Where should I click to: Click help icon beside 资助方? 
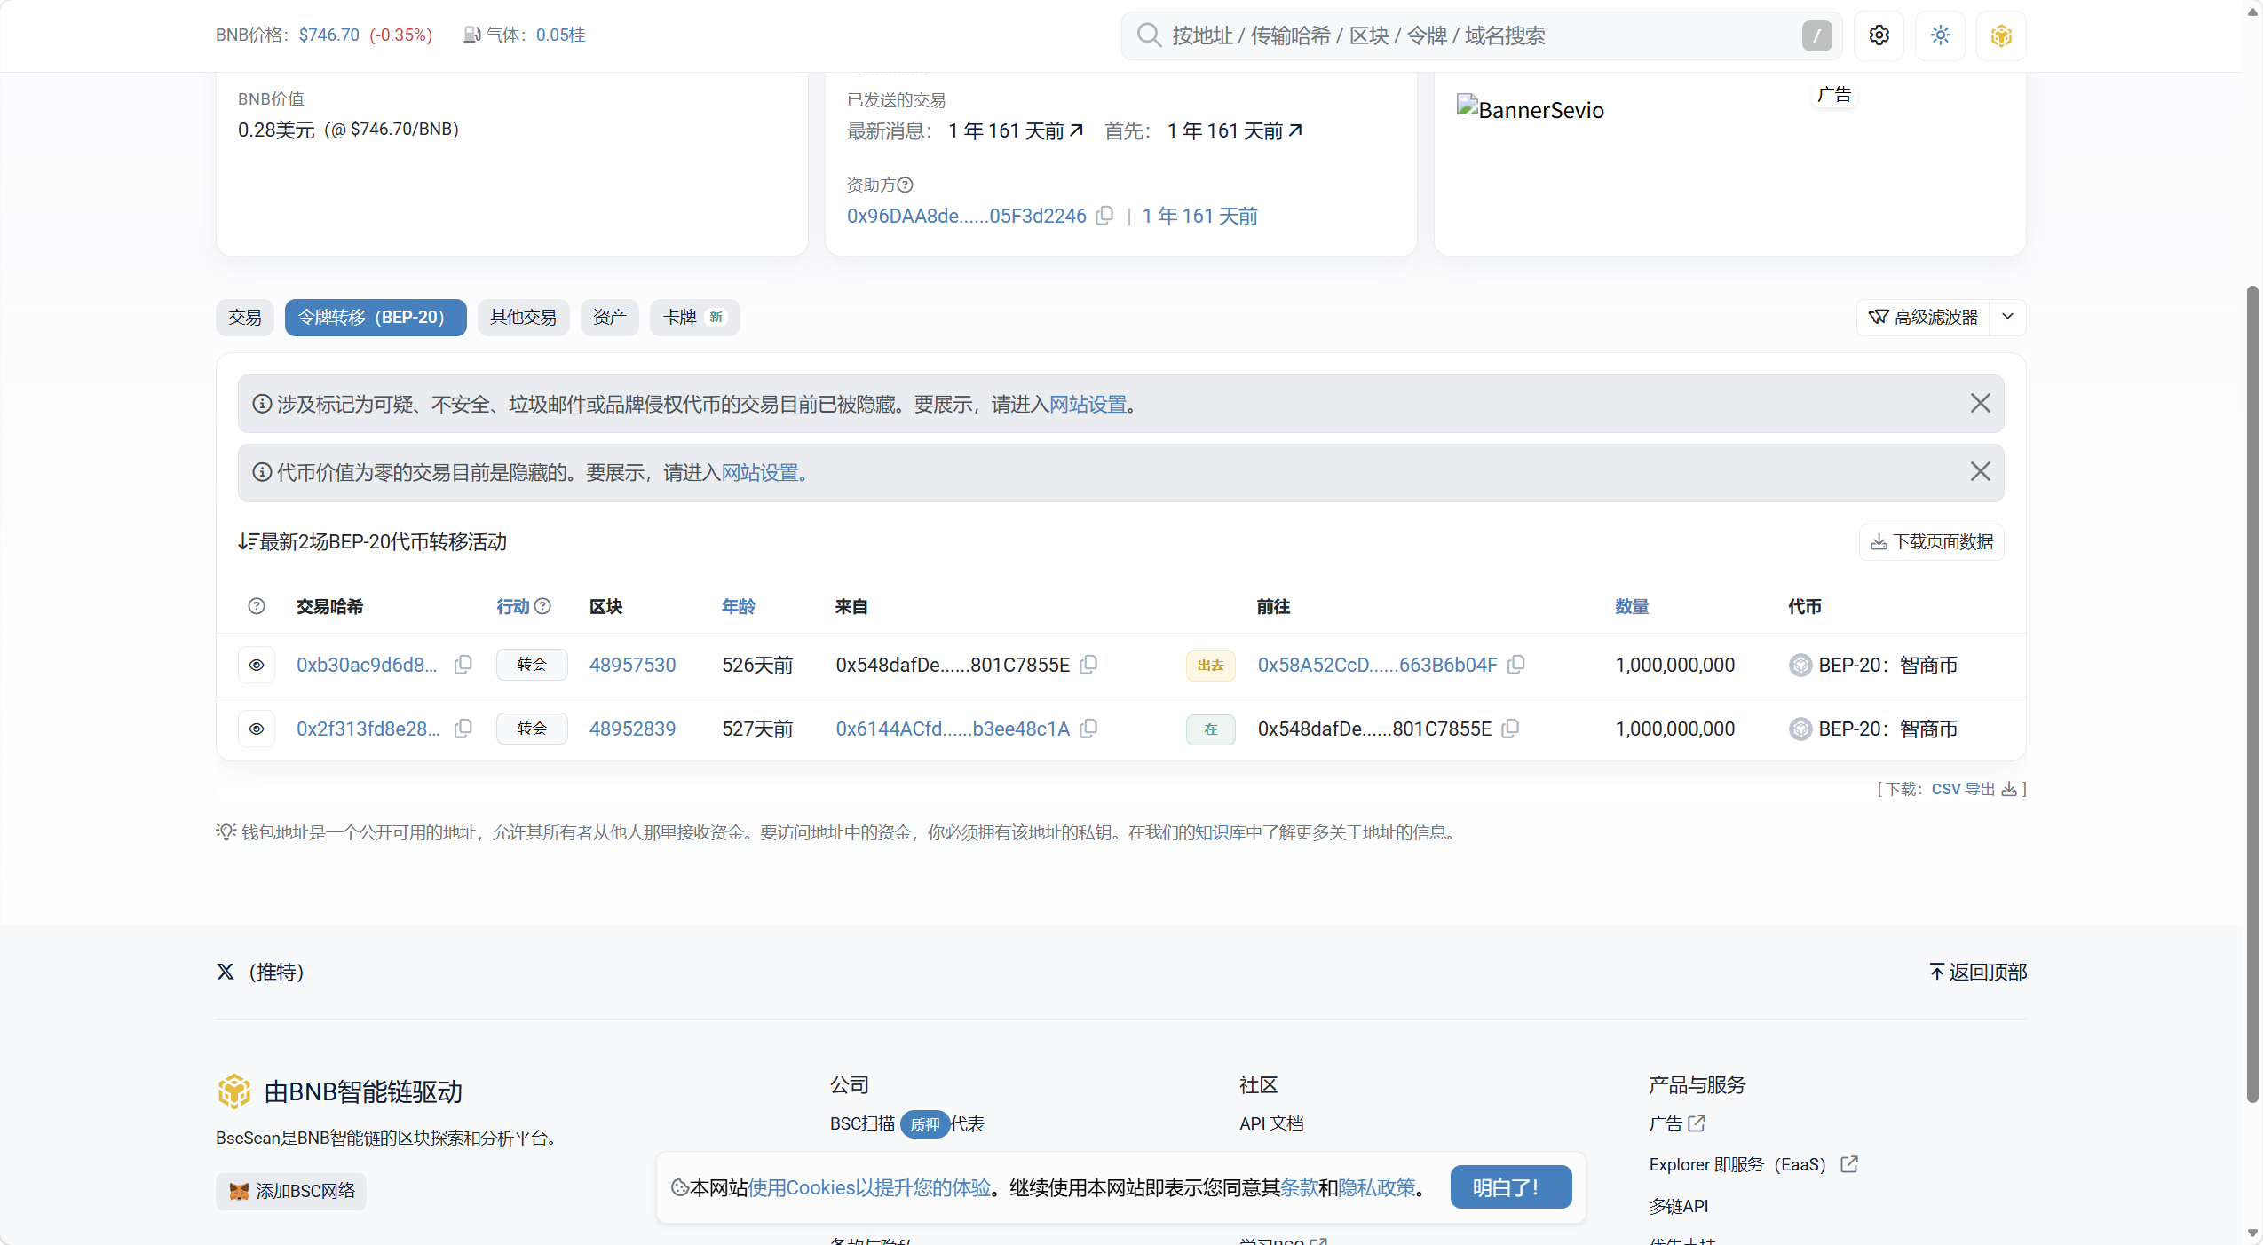[905, 185]
